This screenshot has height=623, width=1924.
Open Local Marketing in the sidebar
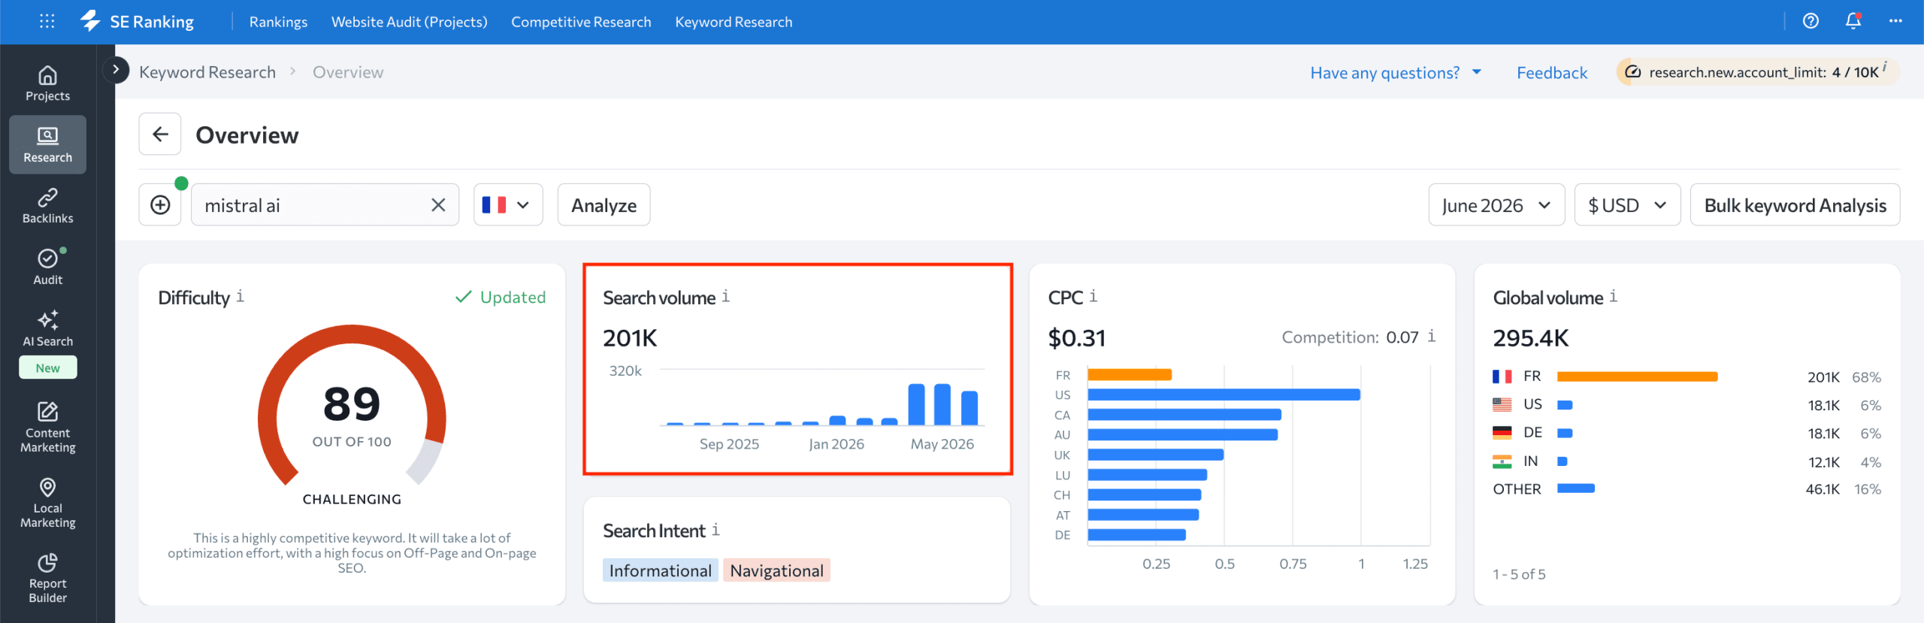pyautogui.click(x=47, y=503)
